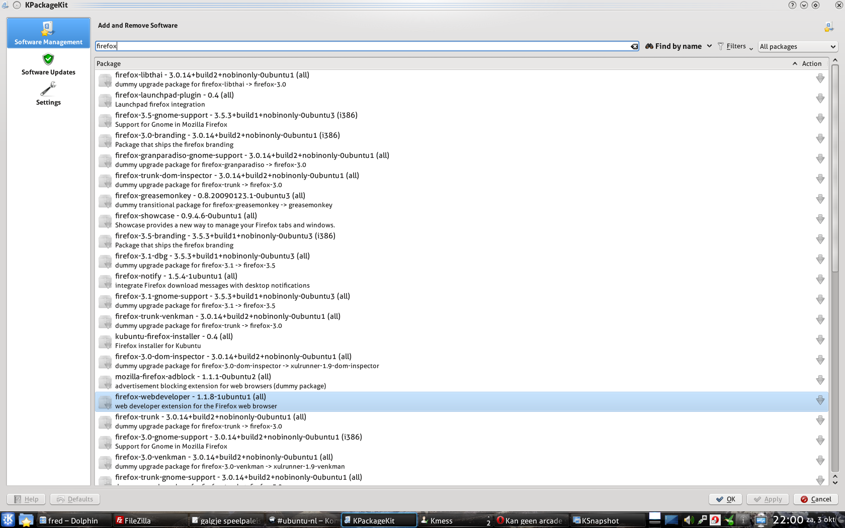Click the OK button

(x=725, y=499)
